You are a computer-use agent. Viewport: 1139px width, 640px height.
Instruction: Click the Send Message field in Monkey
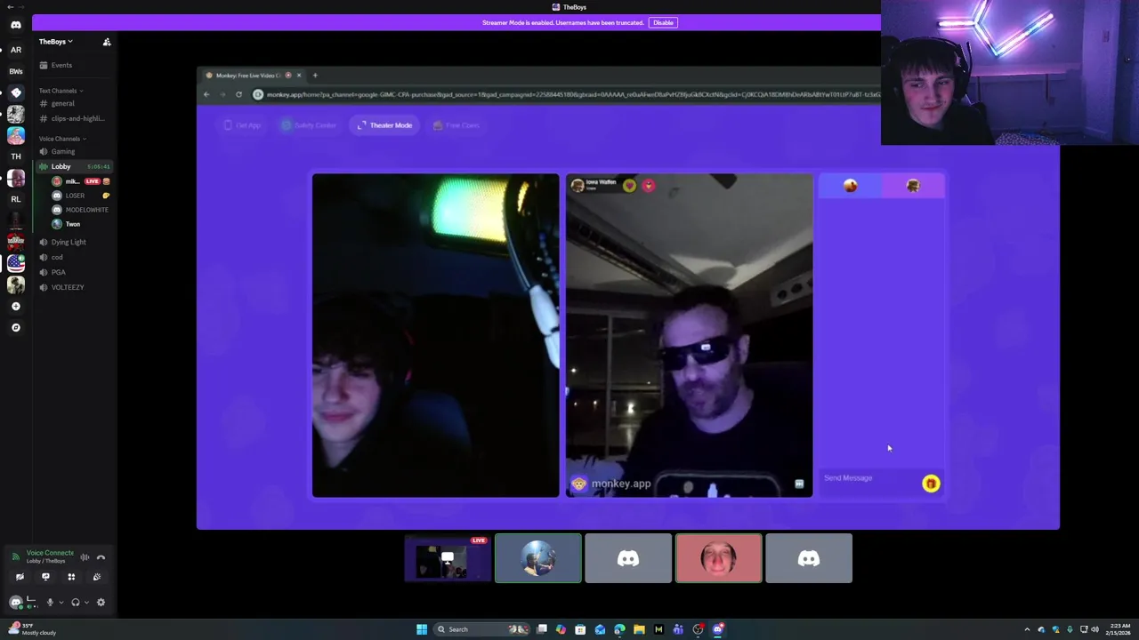[870, 478]
